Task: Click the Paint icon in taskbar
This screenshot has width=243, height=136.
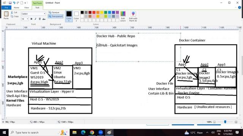Action: click(x=109, y=133)
